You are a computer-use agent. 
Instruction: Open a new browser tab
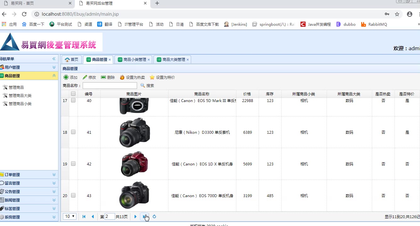tap(157, 3)
